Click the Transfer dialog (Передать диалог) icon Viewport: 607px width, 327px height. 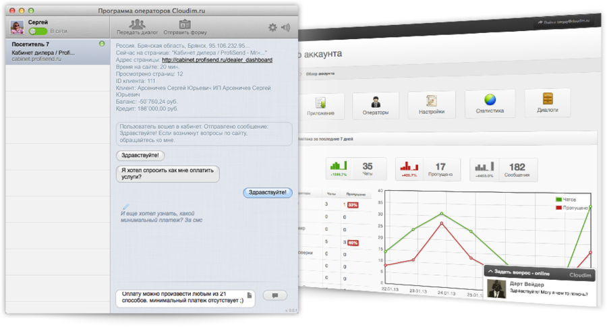[x=137, y=24]
